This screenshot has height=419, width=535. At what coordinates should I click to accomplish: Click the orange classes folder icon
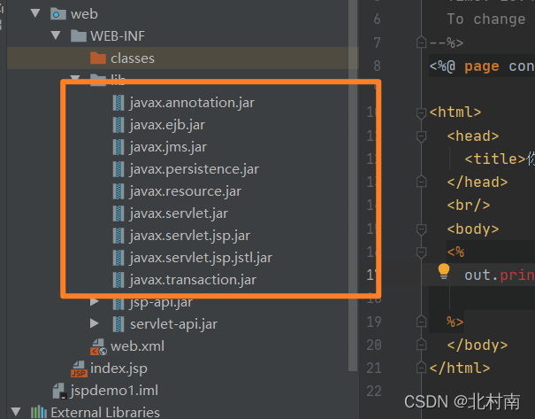(98, 58)
